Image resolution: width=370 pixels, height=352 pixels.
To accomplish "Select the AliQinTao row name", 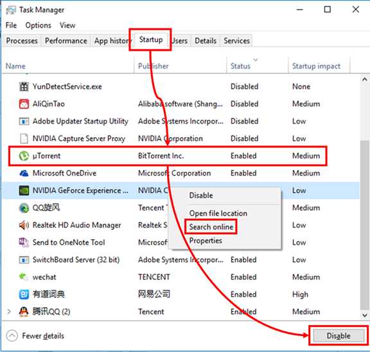I will coord(49,104).
